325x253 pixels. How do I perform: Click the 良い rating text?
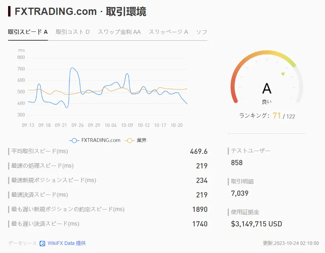pos(267,102)
